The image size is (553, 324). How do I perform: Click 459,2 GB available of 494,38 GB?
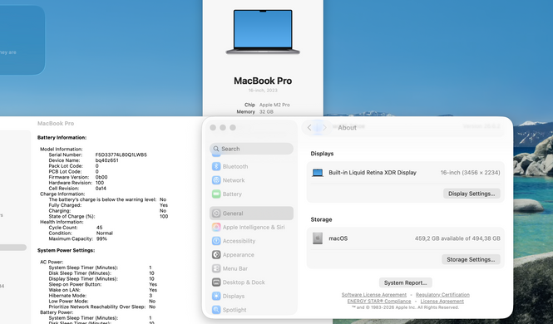click(457, 238)
